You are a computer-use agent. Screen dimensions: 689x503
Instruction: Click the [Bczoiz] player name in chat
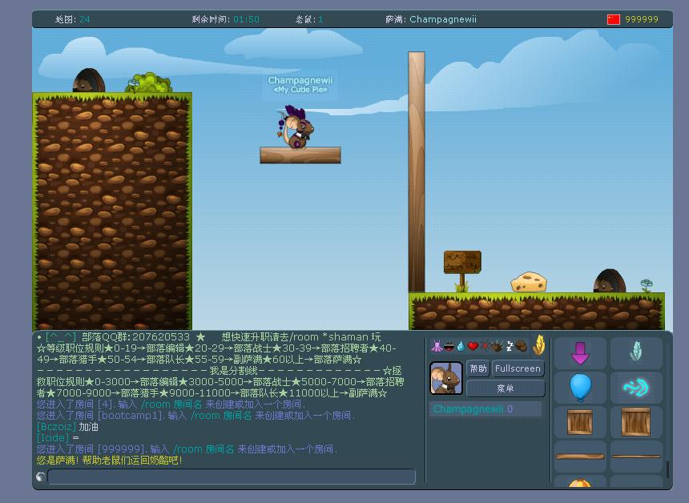tap(56, 427)
